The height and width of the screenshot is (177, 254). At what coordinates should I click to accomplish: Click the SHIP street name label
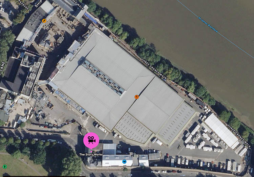point(38,4)
